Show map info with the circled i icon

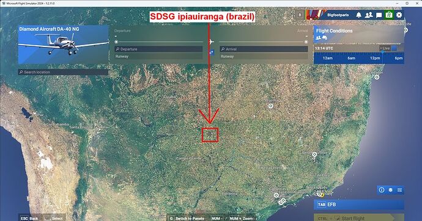(x=382, y=190)
